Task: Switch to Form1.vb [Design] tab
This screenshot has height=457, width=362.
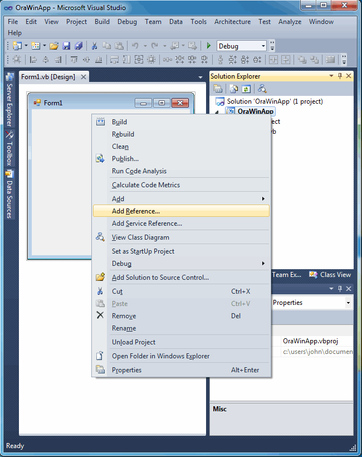Action: tap(48, 77)
